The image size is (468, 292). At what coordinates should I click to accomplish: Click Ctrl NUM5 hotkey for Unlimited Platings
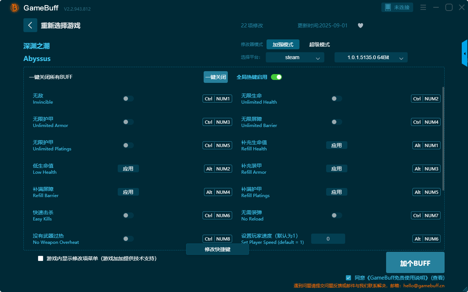tap(218, 145)
